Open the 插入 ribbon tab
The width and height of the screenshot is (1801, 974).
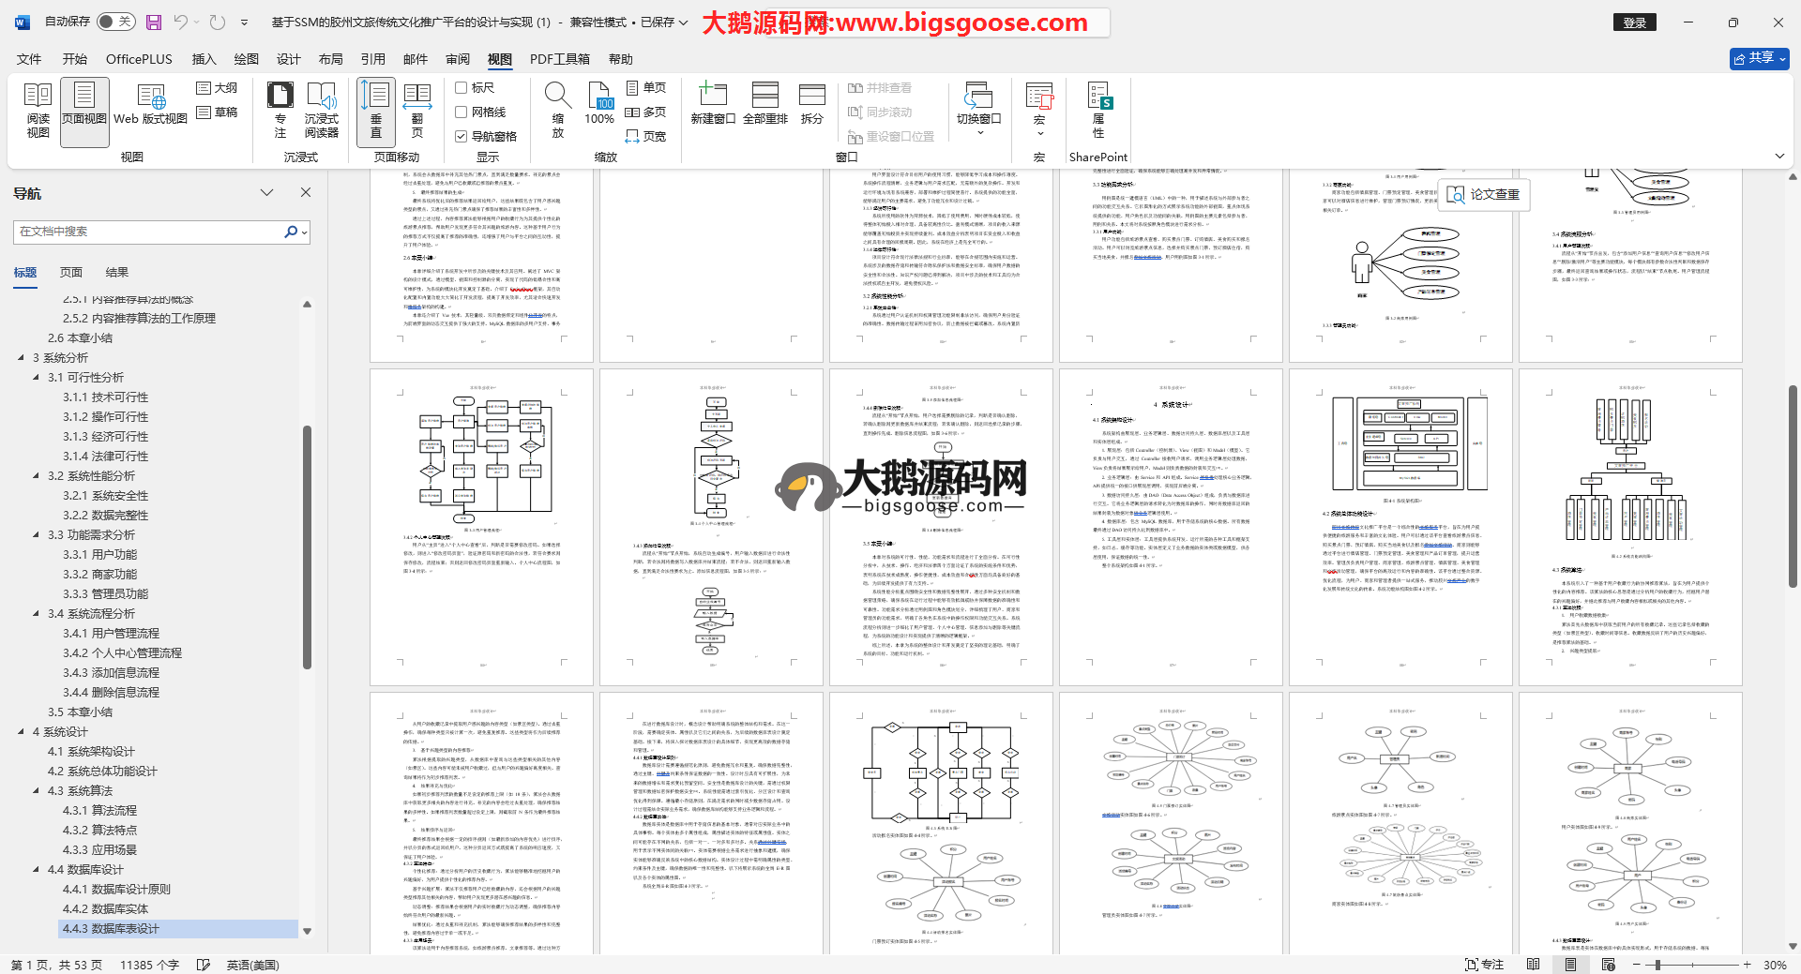coord(204,59)
